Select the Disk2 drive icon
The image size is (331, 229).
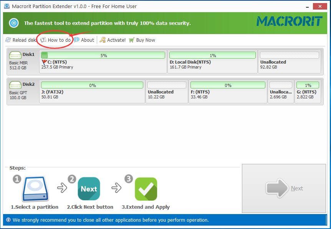point(15,85)
